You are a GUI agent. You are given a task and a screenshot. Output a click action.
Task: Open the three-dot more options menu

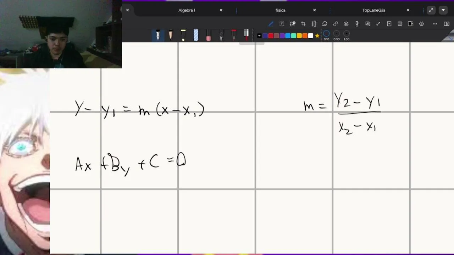click(x=435, y=24)
